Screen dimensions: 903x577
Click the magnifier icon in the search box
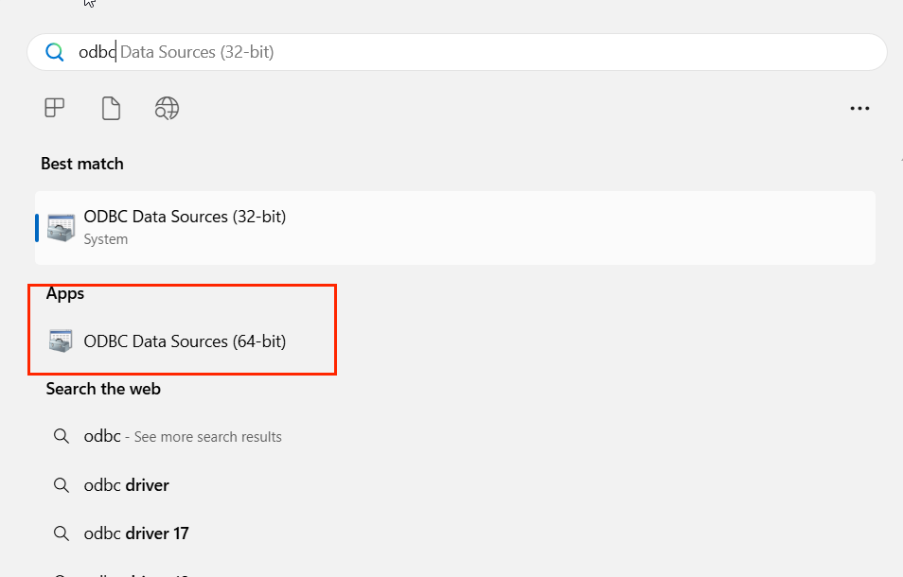(x=55, y=52)
